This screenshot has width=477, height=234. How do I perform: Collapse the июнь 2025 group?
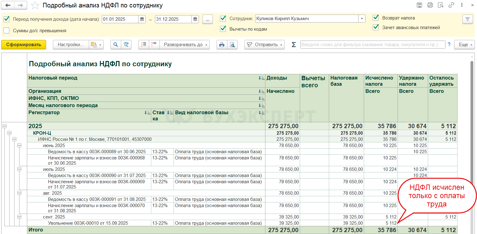point(19,145)
